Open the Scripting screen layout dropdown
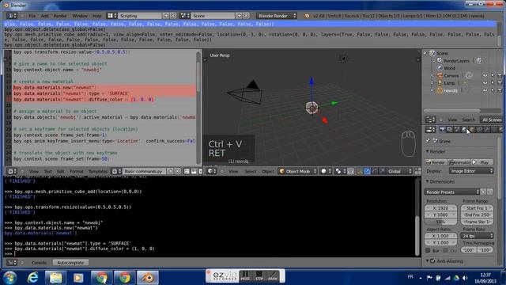Image resolution: width=506 pixels, height=285 pixels. coord(111,16)
